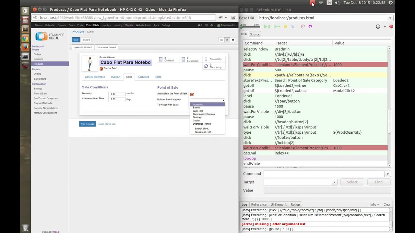415x233 pixels.
Task: Open Pos Product Categories in sidebar
Action: click(x=46, y=98)
